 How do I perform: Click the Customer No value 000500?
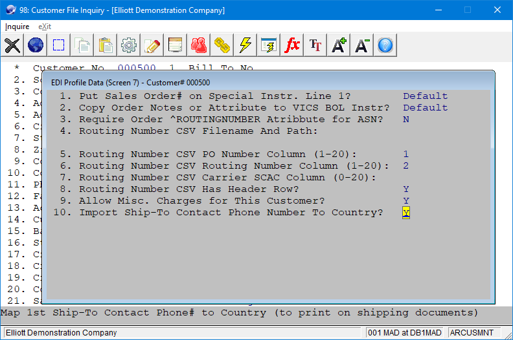[137, 67]
